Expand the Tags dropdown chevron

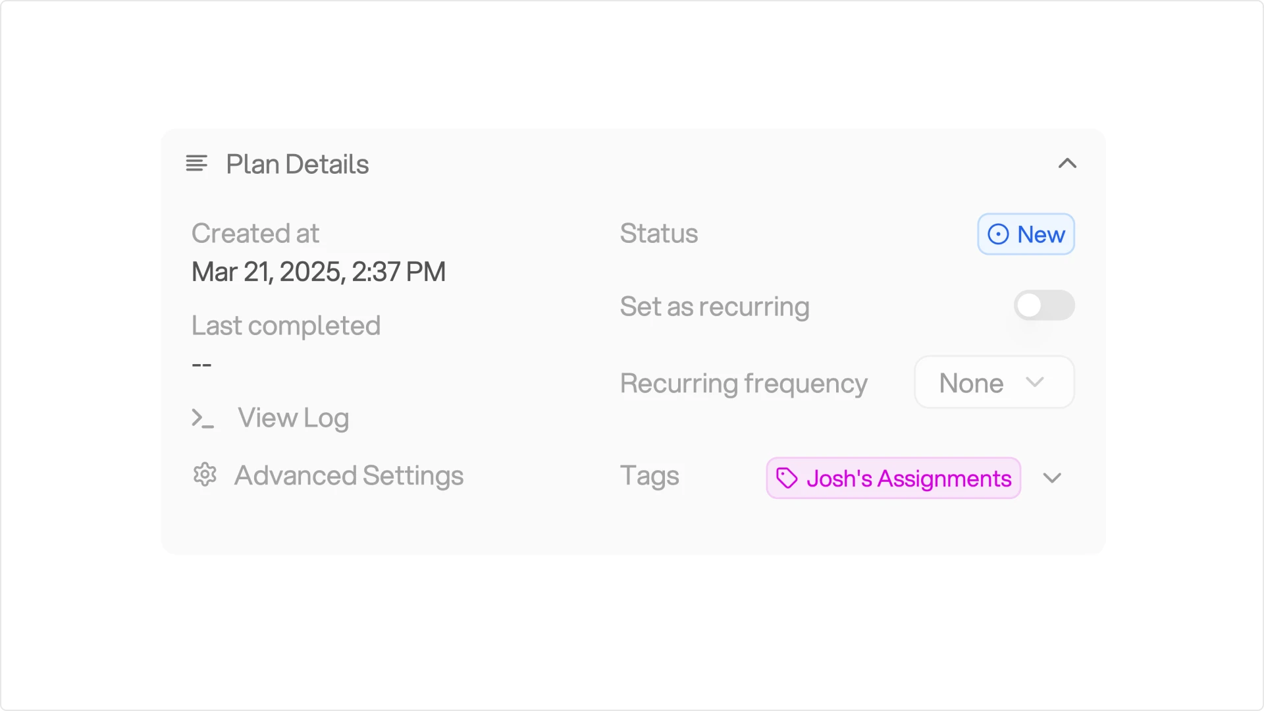coord(1052,478)
